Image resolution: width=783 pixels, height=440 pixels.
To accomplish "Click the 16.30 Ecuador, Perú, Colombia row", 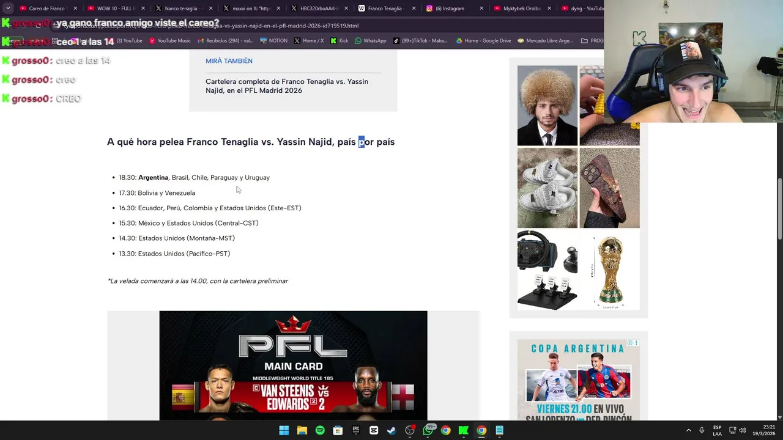I will click(x=210, y=208).
